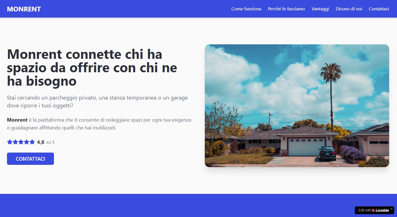397x217 pixels.
Task: Click the fourth star icon
Action: pyautogui.click(x=27, y=142)
